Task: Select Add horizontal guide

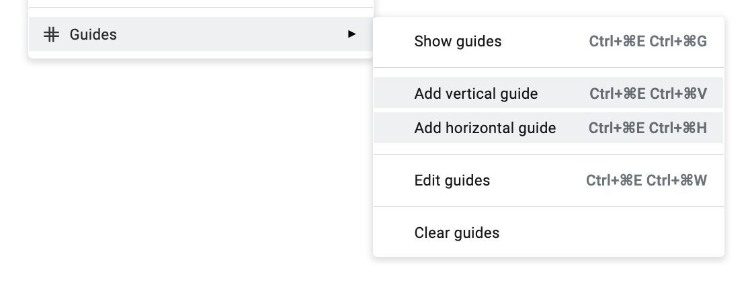Action: pos(548,128)
